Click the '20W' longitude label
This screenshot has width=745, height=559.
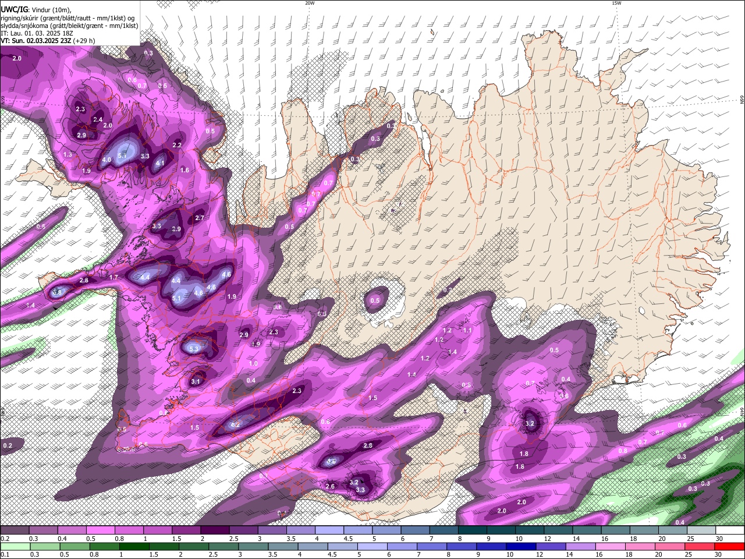tap(310, 3)
